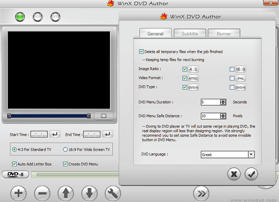Switch to the General tab

pos(155,33)
